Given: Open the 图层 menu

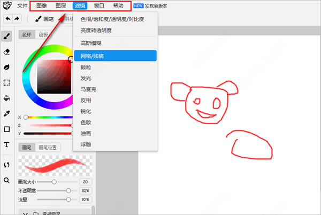Looking at the screenshot, I should click(60, 6).
